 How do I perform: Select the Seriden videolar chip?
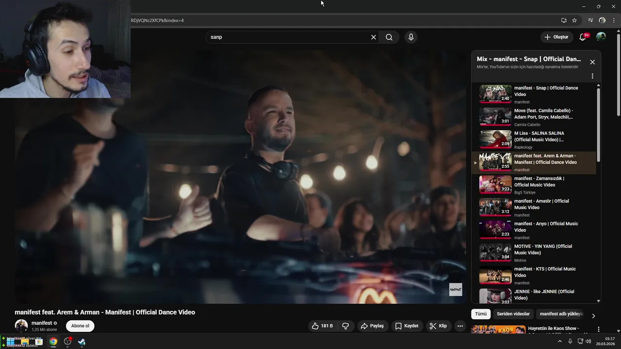[513, 314]
